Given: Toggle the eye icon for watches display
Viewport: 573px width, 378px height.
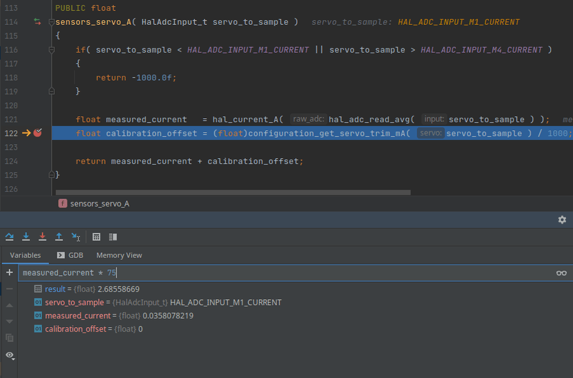Looking at the screenshot, I should [10, 354].
